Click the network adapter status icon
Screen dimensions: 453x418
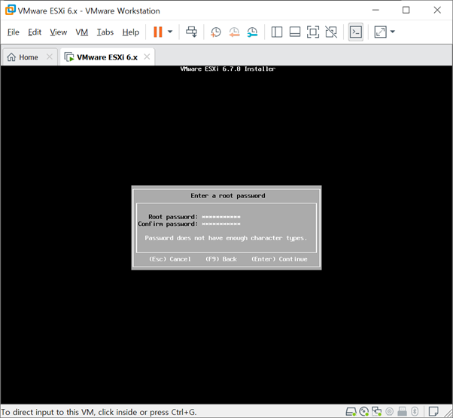pos(377,411)
